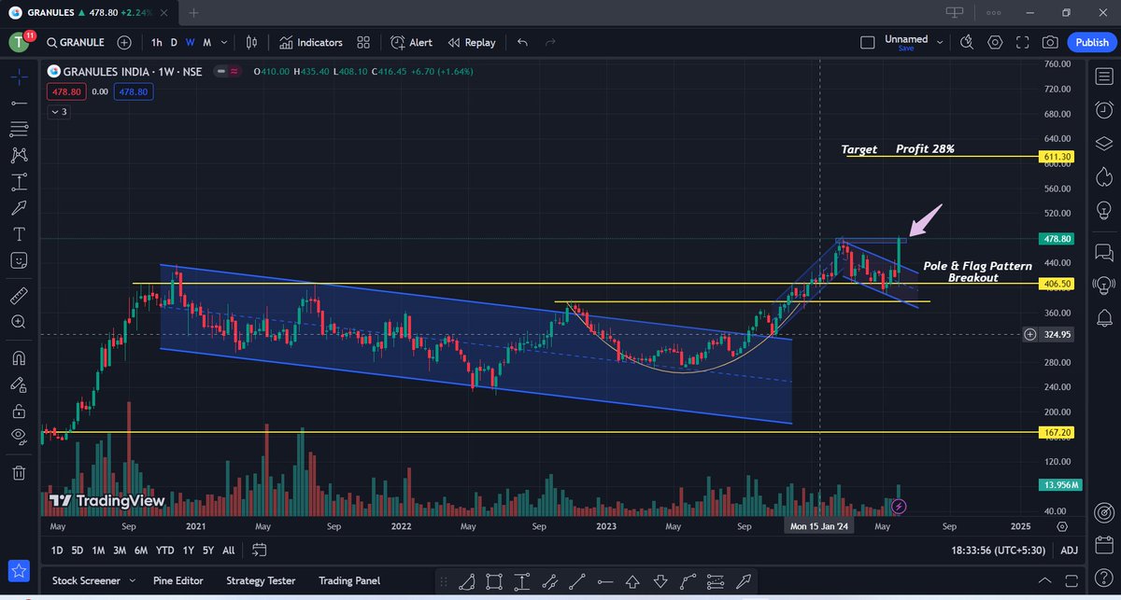
Task: Open the emoji icons tool
Action: click(19, 259)
